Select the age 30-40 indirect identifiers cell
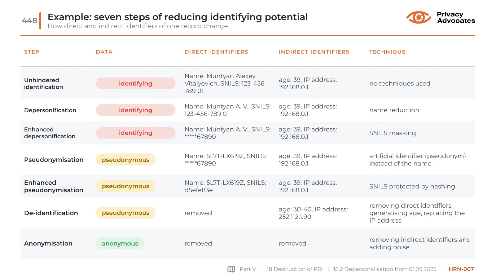Screen dimensions: 496x279 [x=313, y=213]
